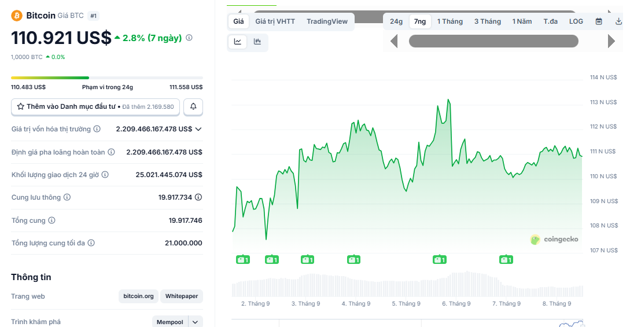The height and width of the screenshot is (327, 630).
Task: Click the volume bars under the chart
Action: pos(407,284)
